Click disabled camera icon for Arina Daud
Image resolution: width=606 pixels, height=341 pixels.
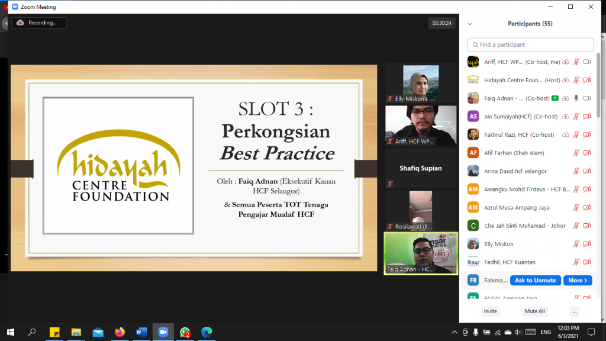[x=587, y=171]
